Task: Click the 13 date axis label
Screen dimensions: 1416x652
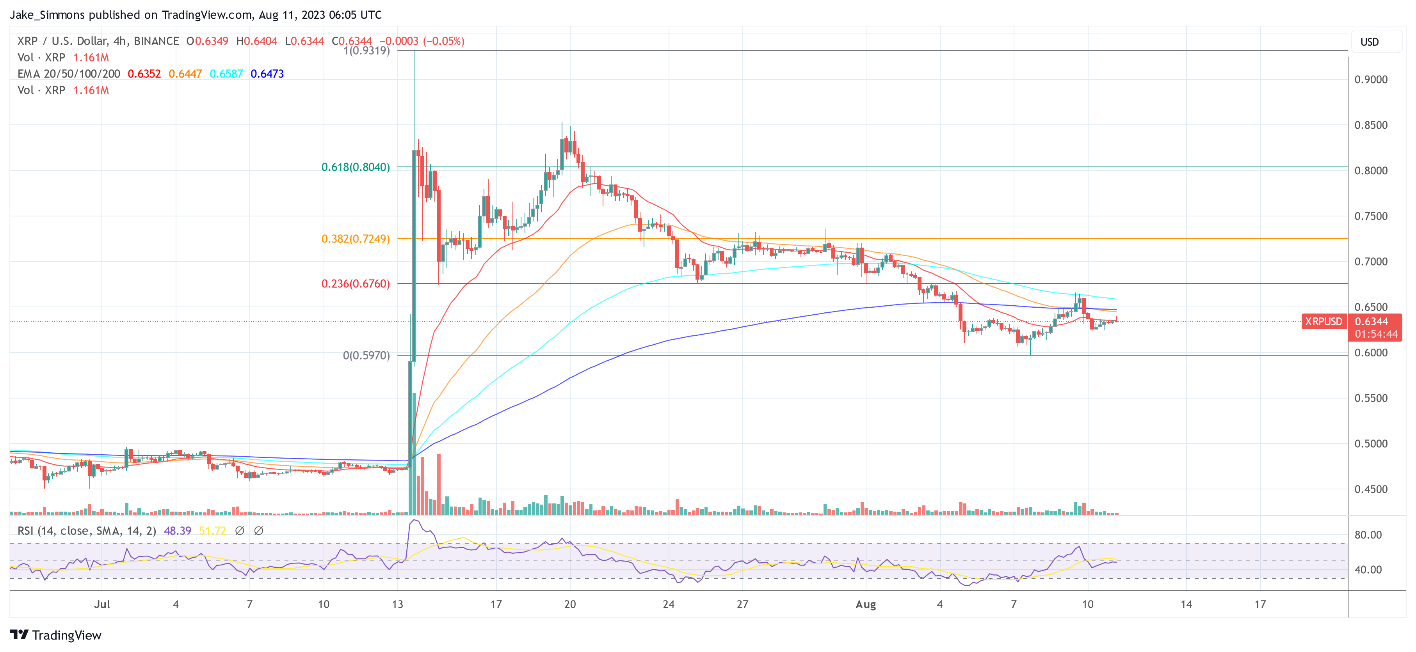Action: 397,604
